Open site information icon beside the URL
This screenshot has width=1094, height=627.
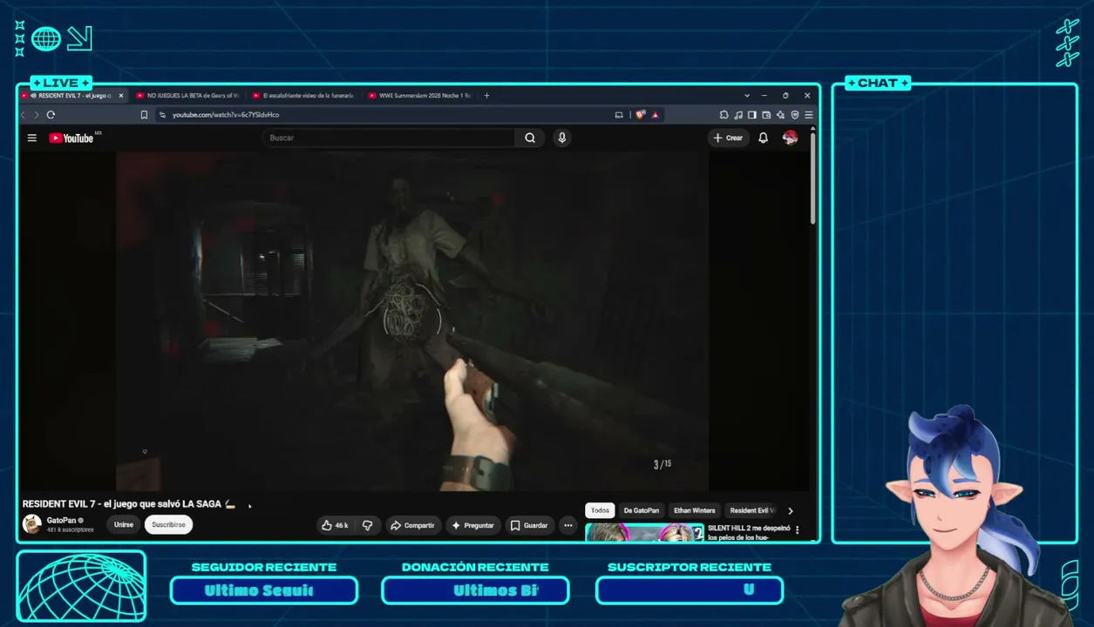tap(162, 115)
